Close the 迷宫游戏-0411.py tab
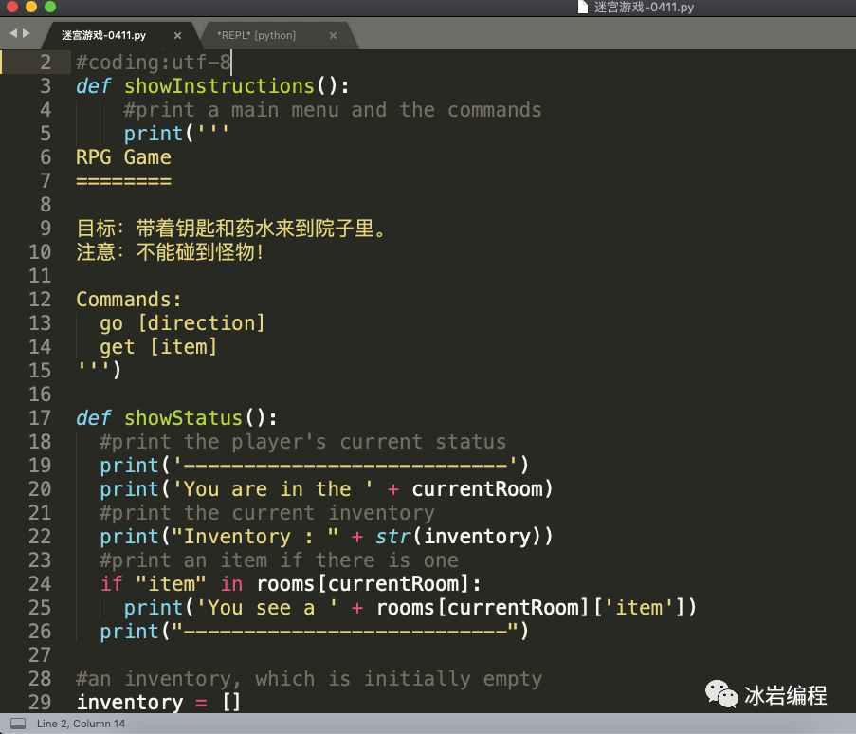Viewport: 856px width, 734px height. [177, 35]
